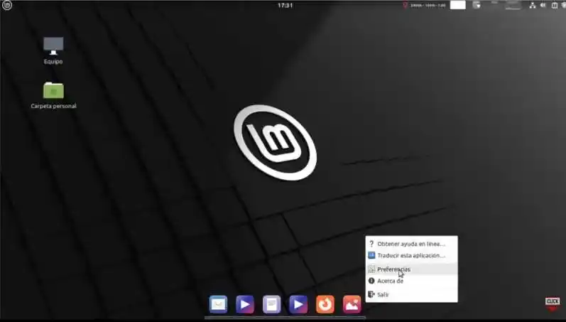Launch the mail envelope app in dock

(x=218, y=304)
